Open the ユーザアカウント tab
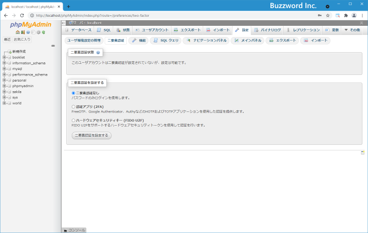The height and width of the screenshot is (233, 368). pyautogui.click(x=152, y=30)
